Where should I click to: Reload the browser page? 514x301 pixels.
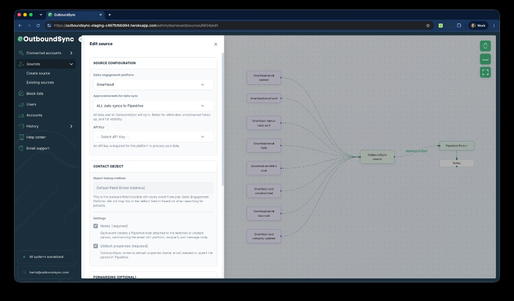pos(38,26)
